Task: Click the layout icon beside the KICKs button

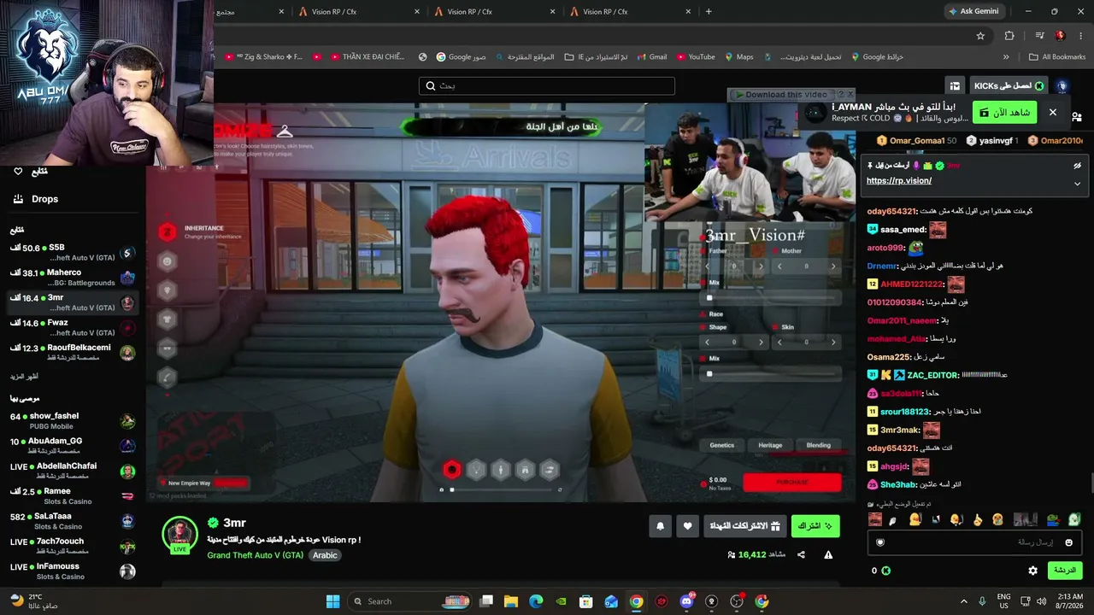Action: pyautogui.click(x=955, y=85)
